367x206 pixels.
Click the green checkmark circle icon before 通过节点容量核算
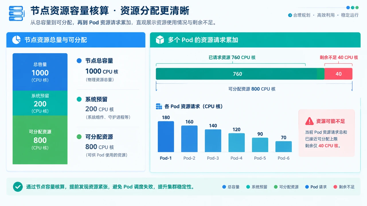18,187
